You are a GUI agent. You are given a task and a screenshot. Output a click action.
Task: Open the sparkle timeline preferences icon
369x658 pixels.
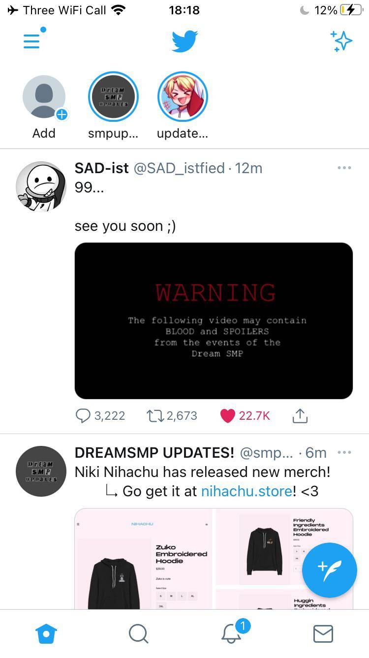tap(341, 41)
